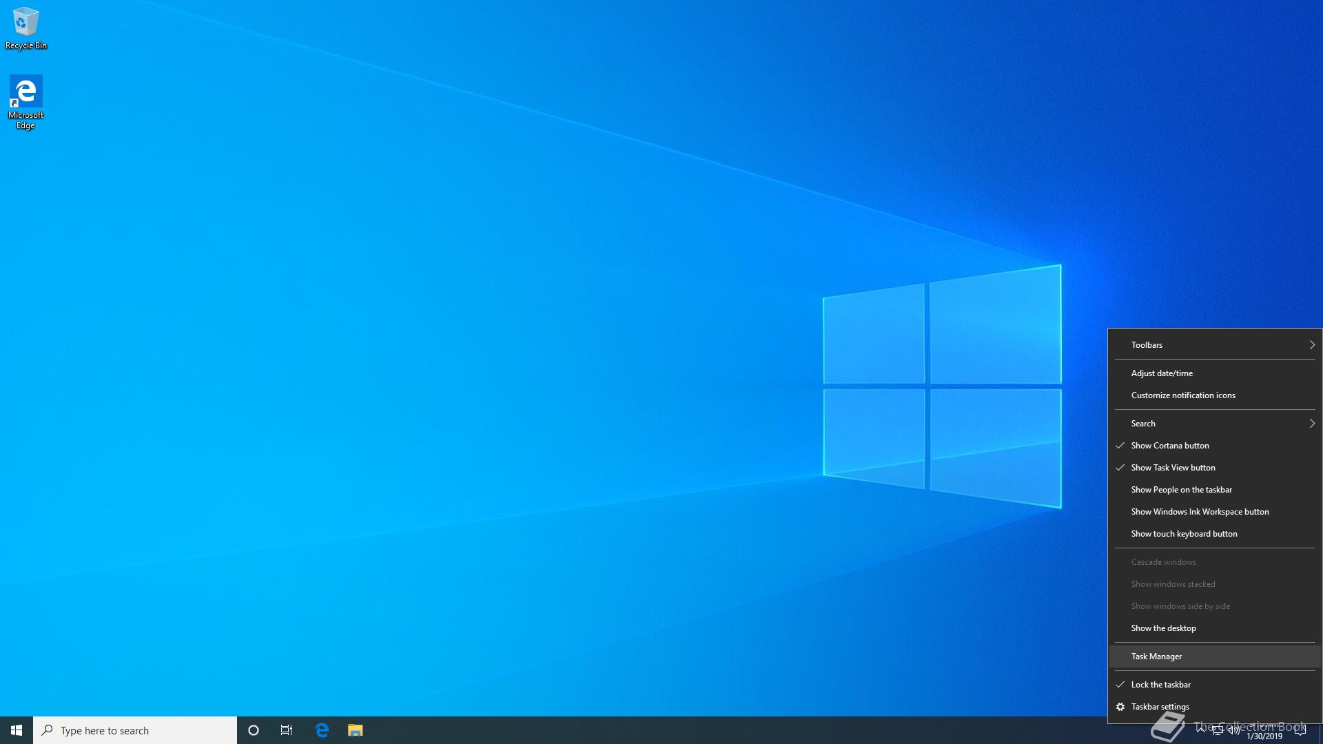Select the Microsoft Edge desktop shortcut

click(25, 103)
